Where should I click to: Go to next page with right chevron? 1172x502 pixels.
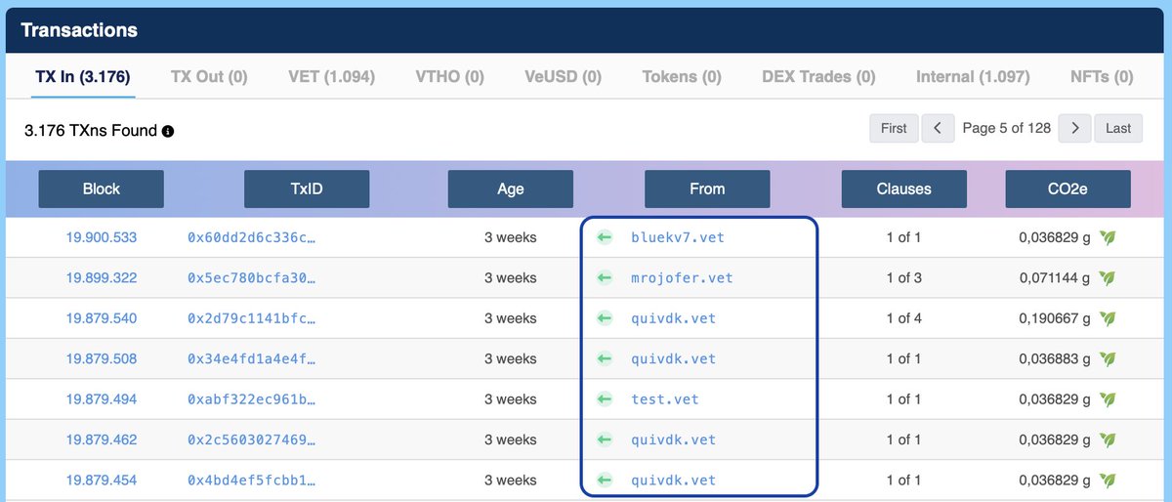1075,128
